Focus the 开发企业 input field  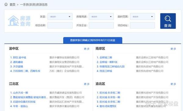[x=101, y=25]
